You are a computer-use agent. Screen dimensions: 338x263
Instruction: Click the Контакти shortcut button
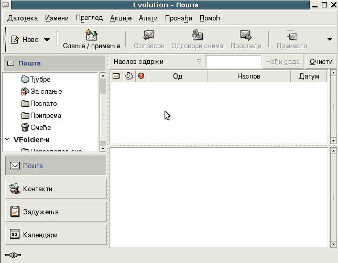[x=56, y=189]
